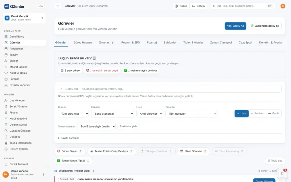Screen dimensions: 291x182
Task: Open the three-dot menu next to Demo Yönetici
Action: 43,174
